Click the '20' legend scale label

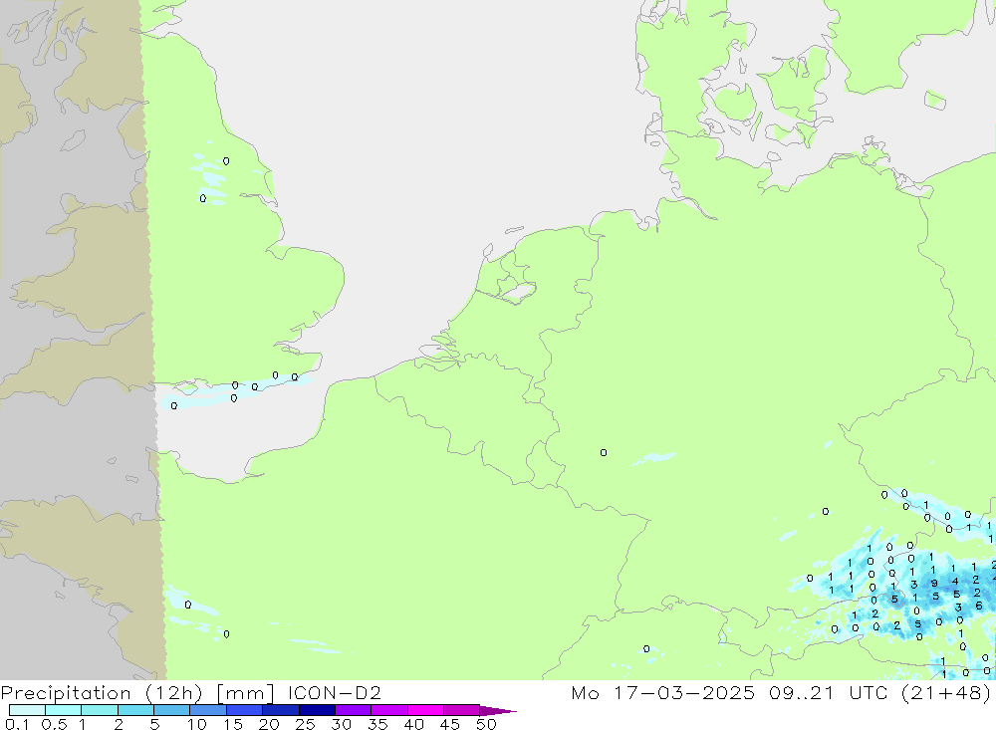tap(269, 724)
